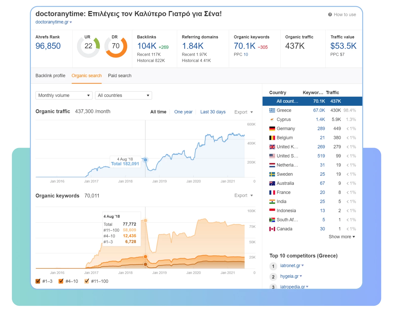Click the Cyprus flag icon
The height and width of the screenshot is (310, 393).
click(x=272, y=120)
